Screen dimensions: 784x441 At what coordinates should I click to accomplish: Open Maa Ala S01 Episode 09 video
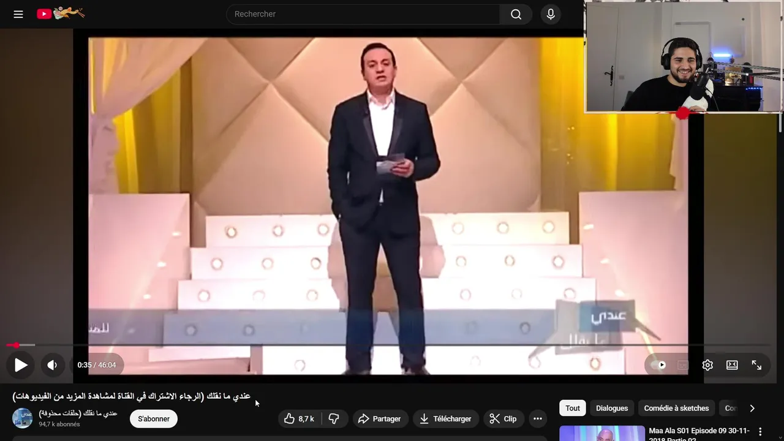pyautogui.click(x=699, y=434)
